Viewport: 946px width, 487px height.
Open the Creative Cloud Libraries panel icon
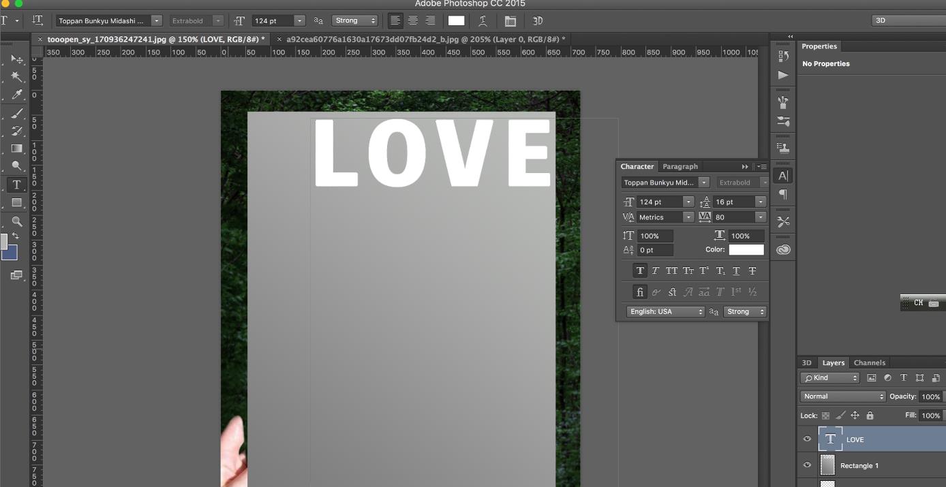(x=783, y=250)
